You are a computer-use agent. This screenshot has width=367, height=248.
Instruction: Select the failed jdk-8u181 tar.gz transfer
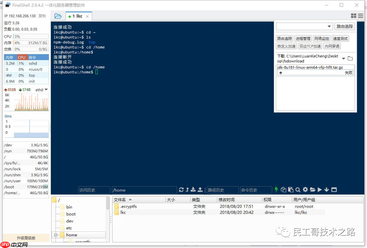pos(315,70)
